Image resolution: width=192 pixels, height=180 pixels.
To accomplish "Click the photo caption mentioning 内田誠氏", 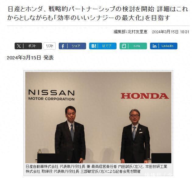I will [96, 169].
